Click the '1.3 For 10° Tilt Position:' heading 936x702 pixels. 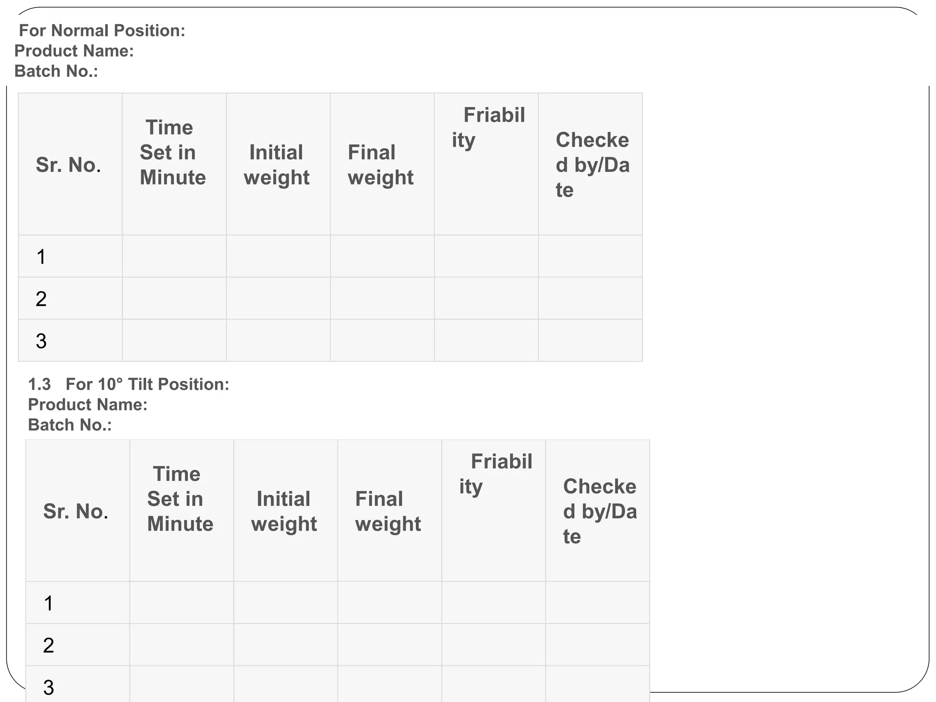tap(128, 384)
